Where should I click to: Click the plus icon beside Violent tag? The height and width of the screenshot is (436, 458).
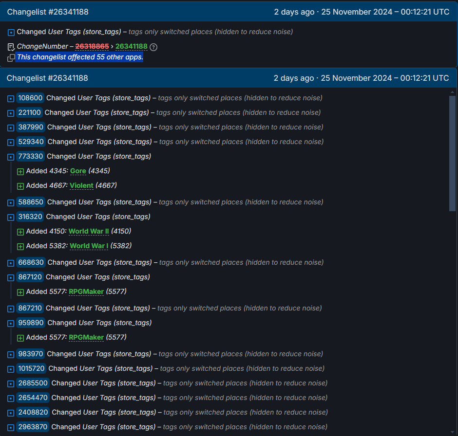tap(20, 186)
